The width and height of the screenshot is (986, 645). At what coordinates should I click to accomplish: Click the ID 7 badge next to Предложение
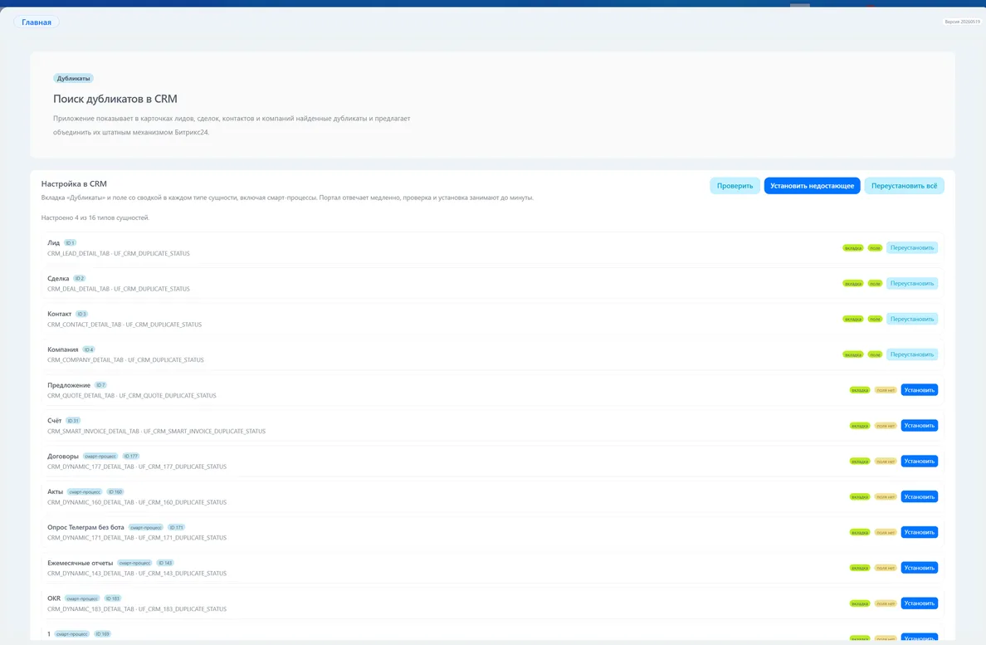(100, 384)
